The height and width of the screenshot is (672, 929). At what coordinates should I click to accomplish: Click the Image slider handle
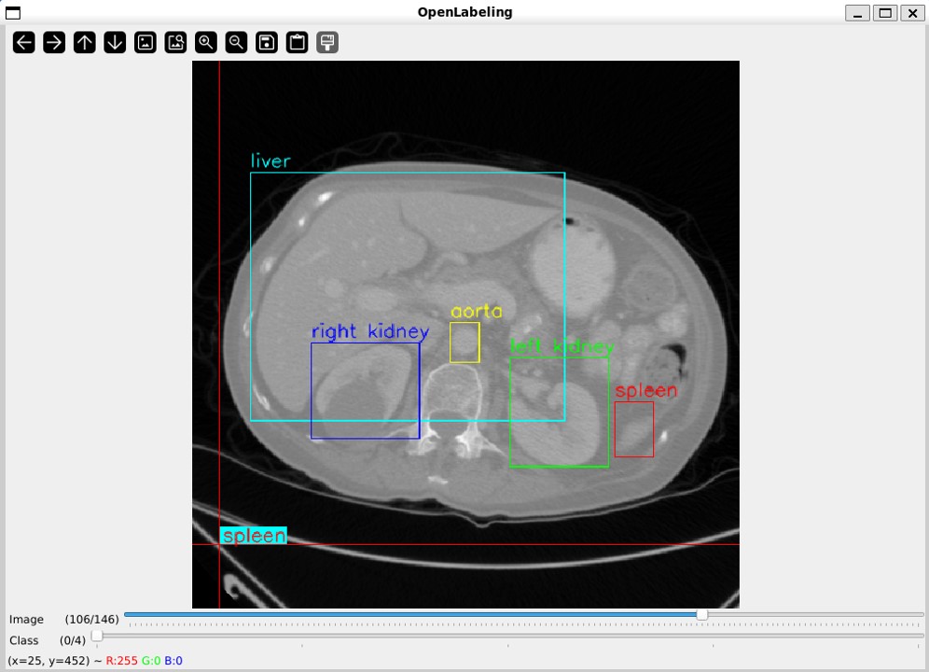click(702, 614)
